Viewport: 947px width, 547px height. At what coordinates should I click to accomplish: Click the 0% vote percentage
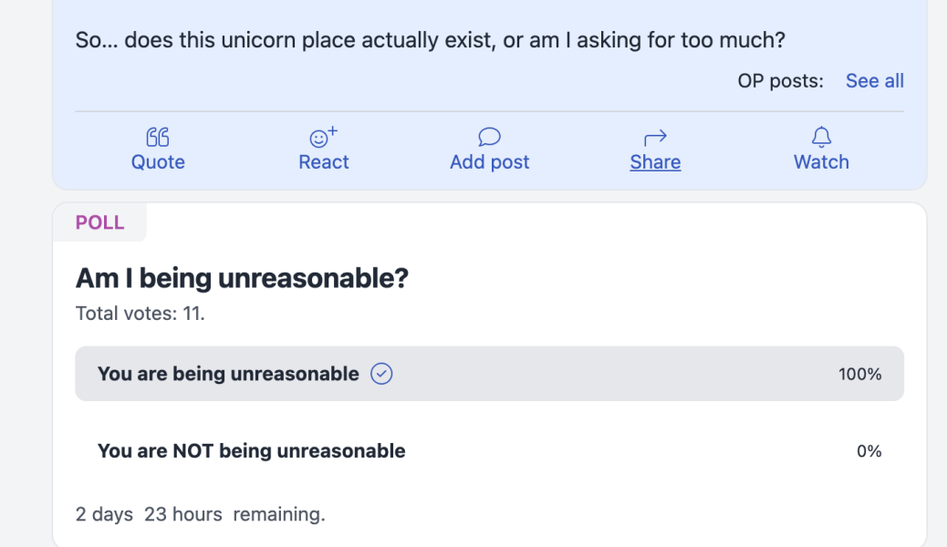pyautogui.click(x=869, y=450)
